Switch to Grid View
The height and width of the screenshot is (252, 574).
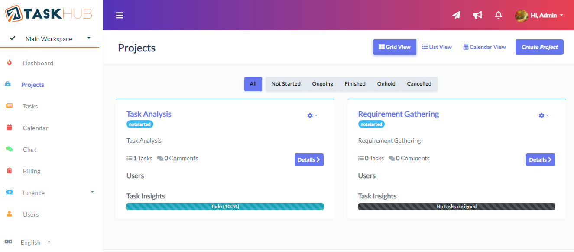point(394,47)
